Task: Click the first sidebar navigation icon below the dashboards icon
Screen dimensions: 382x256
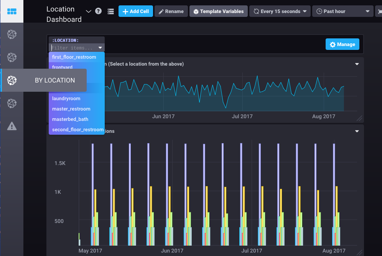Action: (12, 35)
